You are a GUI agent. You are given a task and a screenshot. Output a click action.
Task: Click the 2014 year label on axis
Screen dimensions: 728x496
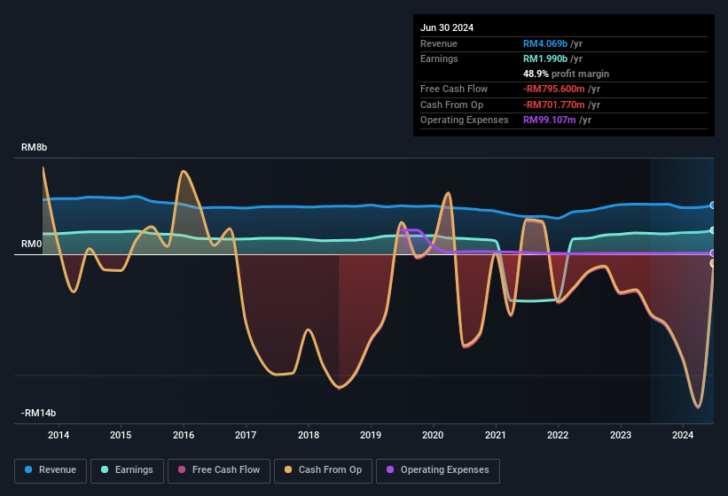(59, 435)
